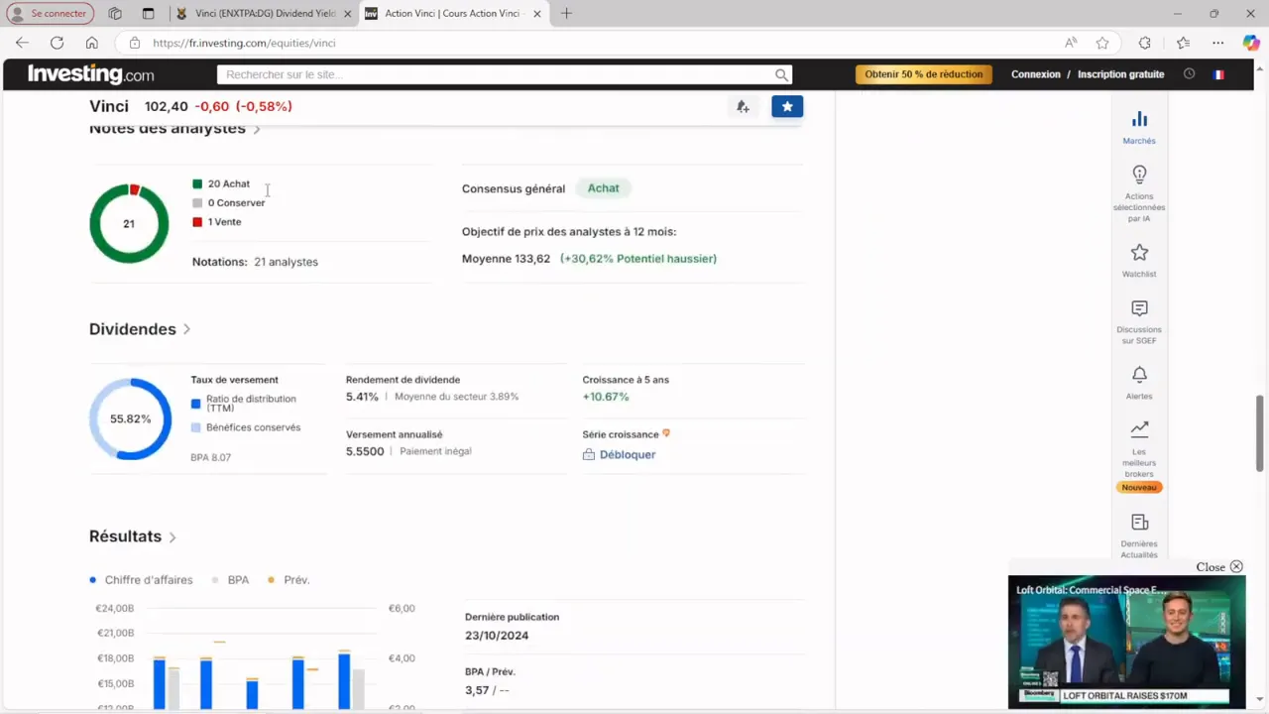Click the lock site info icon
Screen dimensions: 1269x714
135,43
